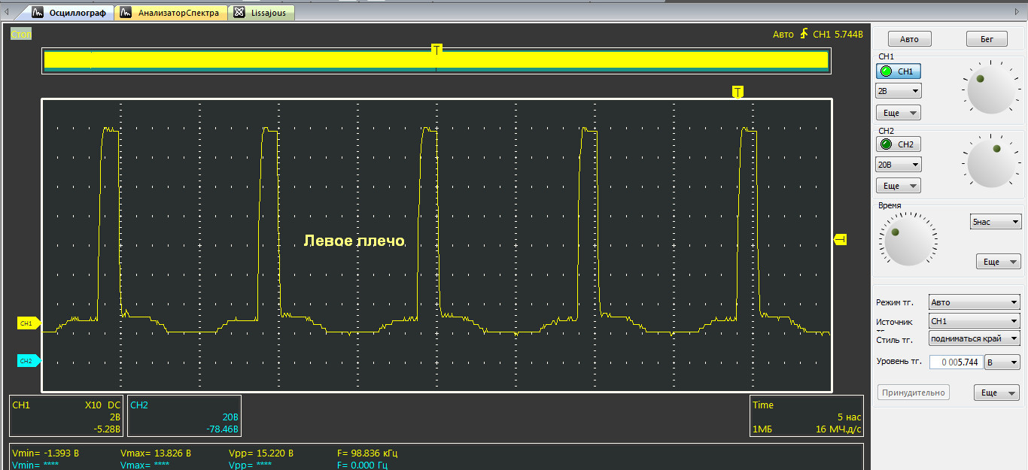Click the CH1 yellow channel ground marker

[28, 323]
